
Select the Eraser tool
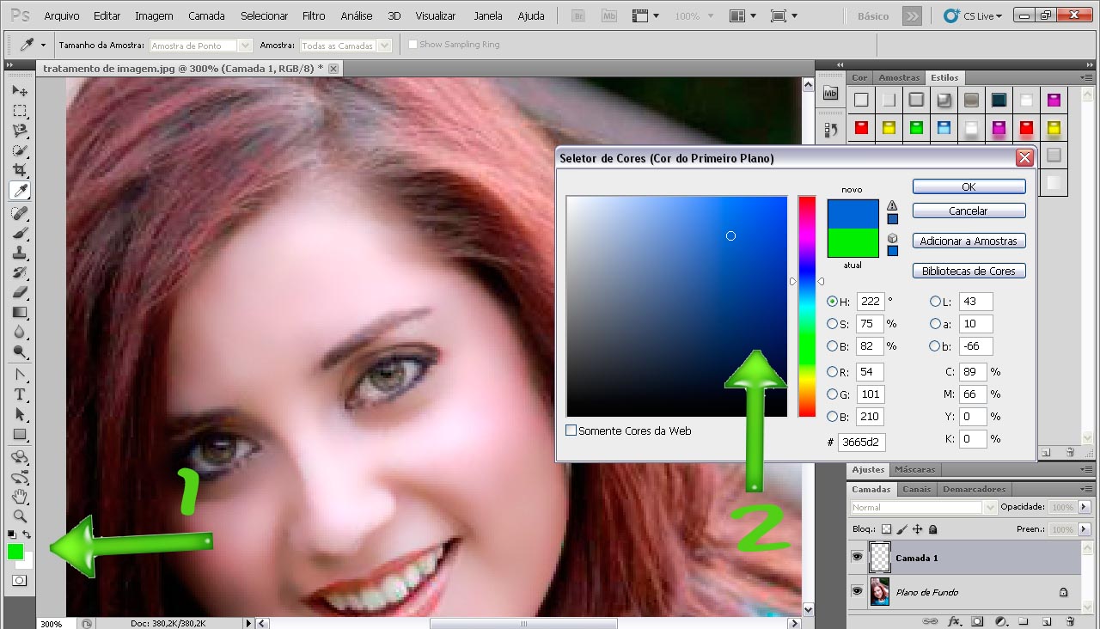click(20, 292)
